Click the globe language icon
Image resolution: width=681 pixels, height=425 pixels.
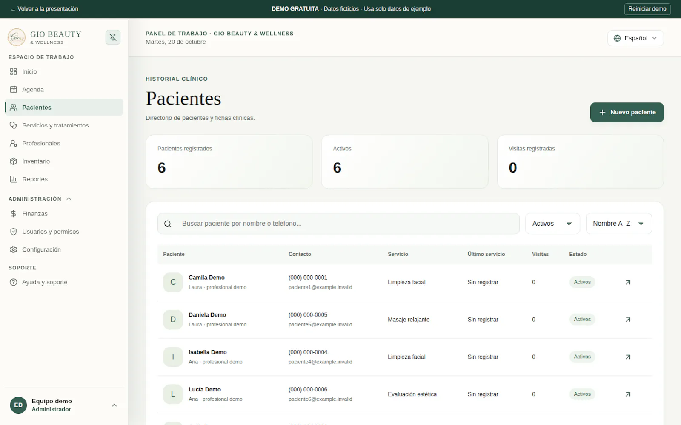point(617,38)
